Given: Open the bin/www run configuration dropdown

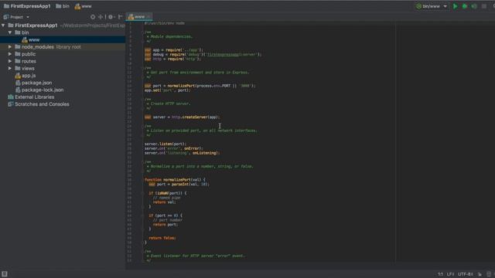Looking at the screenshot, I should point(432,6).
